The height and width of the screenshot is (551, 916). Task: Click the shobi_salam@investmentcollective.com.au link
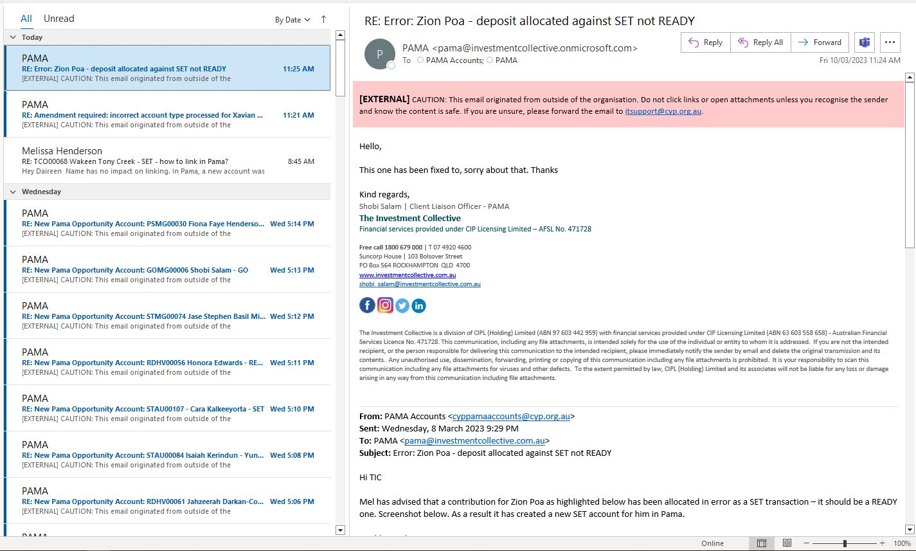pos(420,284)
